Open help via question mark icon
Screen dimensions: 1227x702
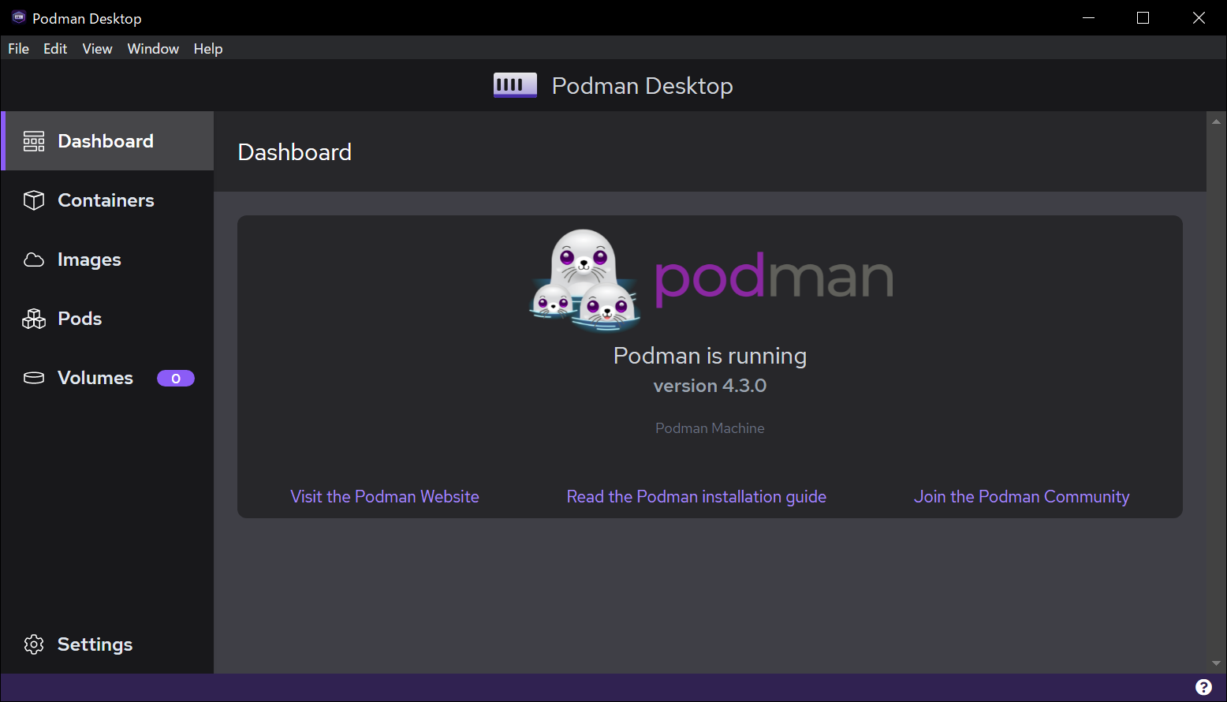click(1203, 687)
